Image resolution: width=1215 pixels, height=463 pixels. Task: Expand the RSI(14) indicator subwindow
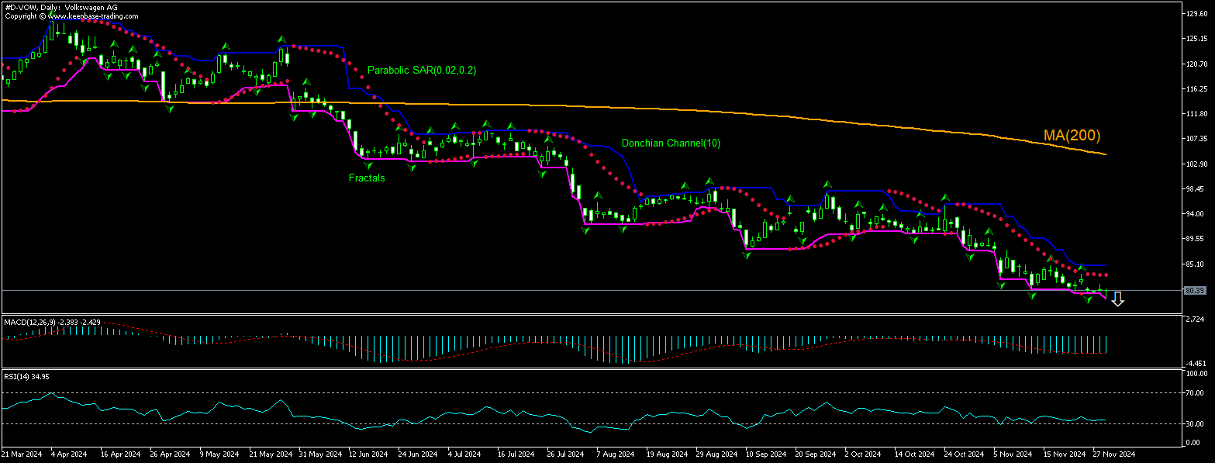pyautogui.click(x=25, y=376)
